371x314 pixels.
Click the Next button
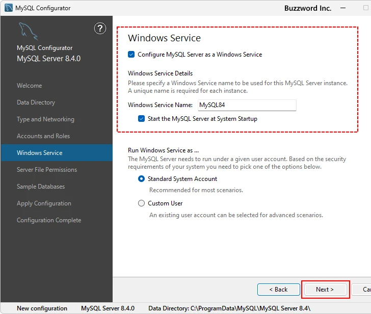coord(325,290)
